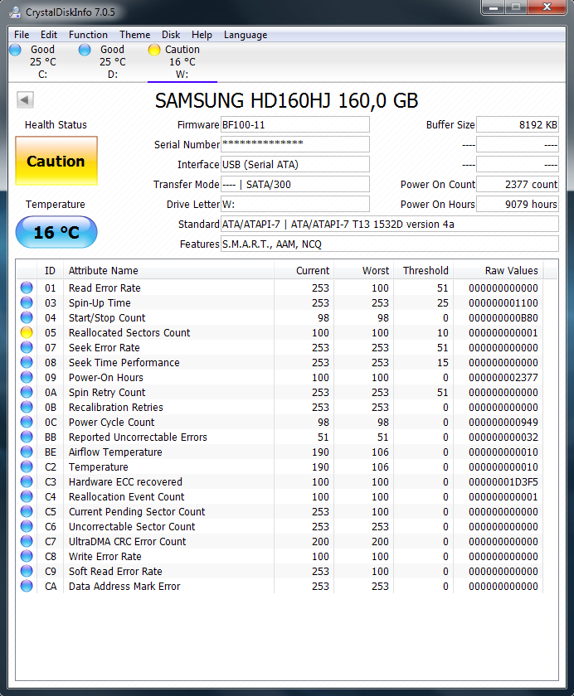
Task: Click the Worst column header
Action: (364, 270)
